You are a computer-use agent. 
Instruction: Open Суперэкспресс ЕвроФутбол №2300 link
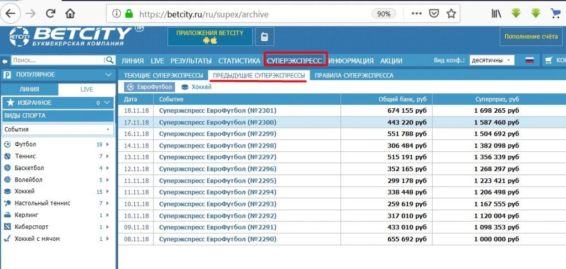[218, 122]
